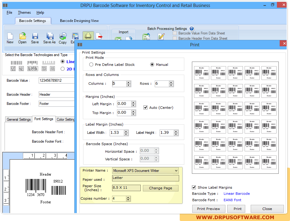This screenshot has width=290, height=221.
Task: Click the Paper used text field
Action: [x=146, y=178]
